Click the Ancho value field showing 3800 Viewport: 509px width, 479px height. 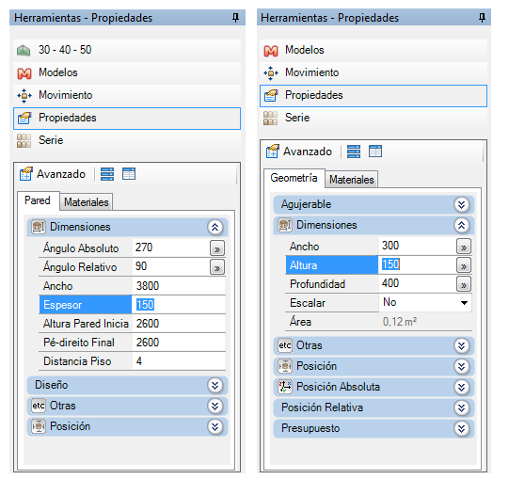(x=179, y=286)
